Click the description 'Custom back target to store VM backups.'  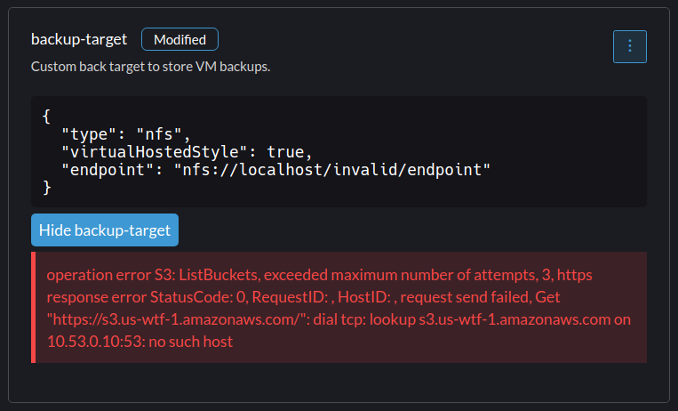pos(150,67)
